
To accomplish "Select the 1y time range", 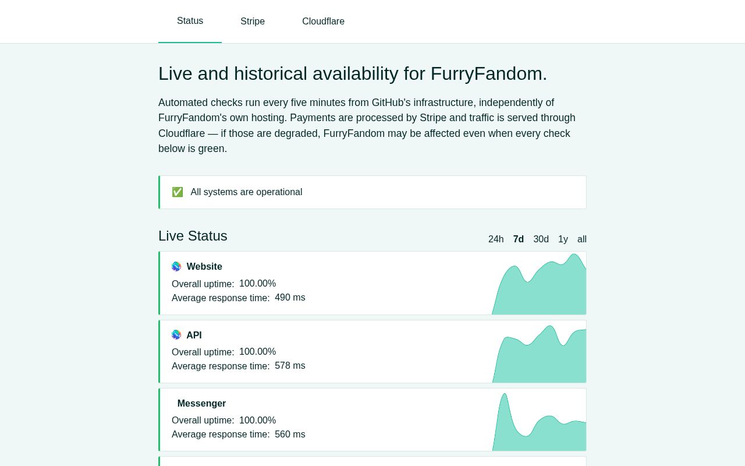I will tap(563, 239).
